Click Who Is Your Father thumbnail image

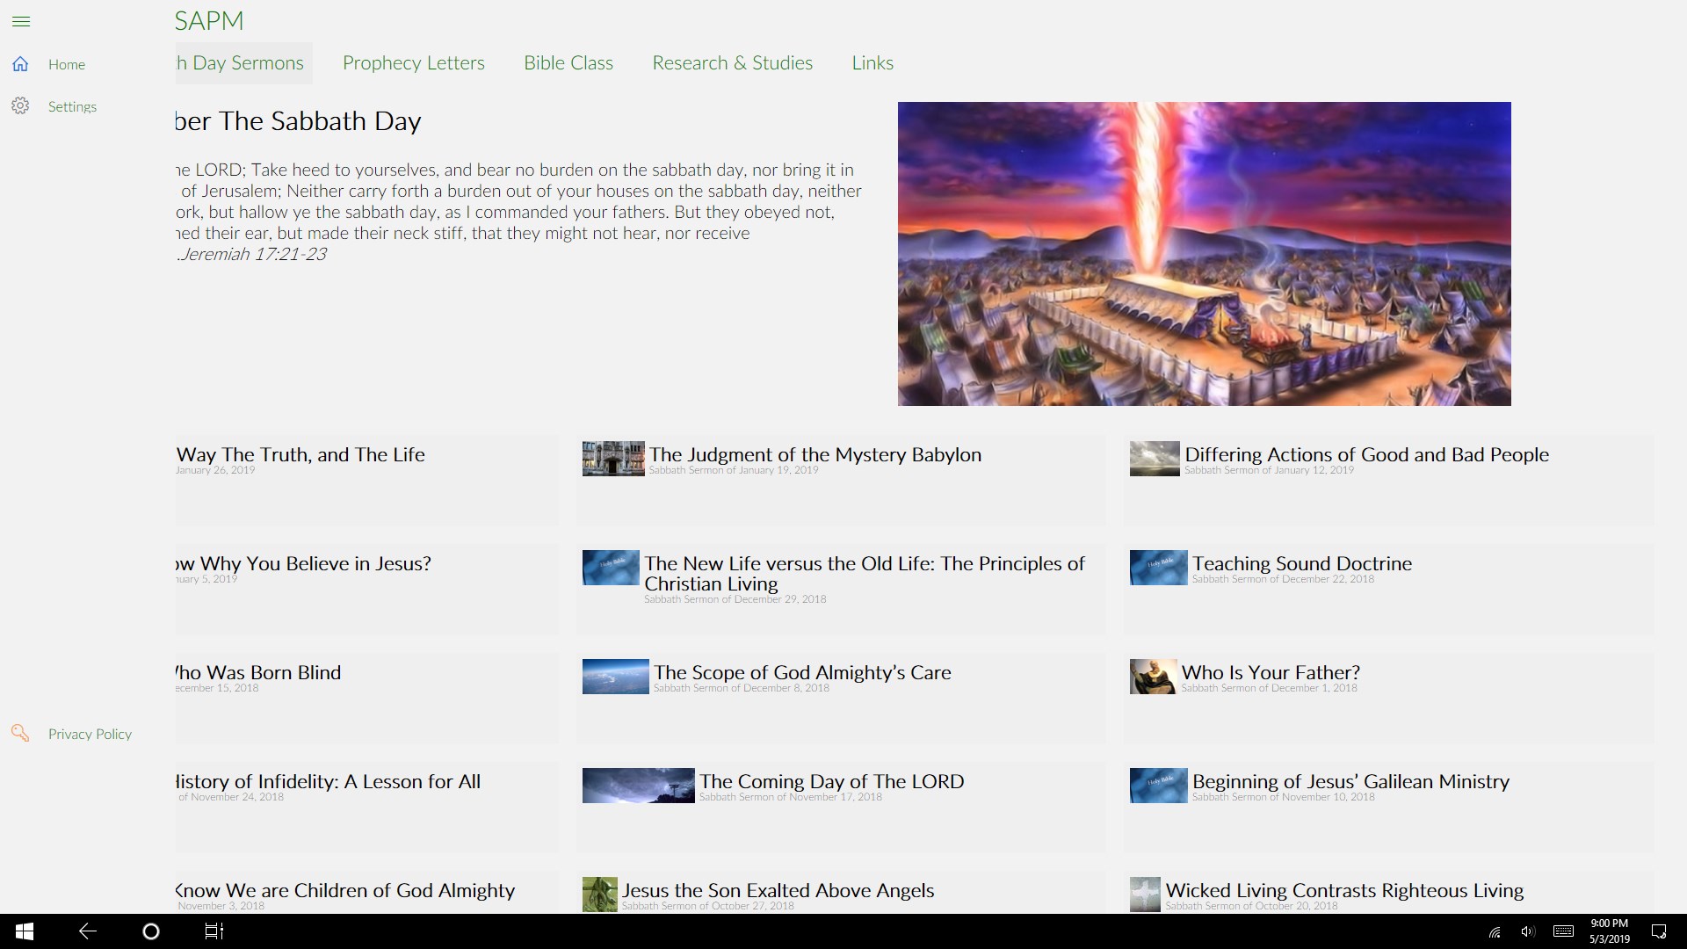[x=1152, y=677]
